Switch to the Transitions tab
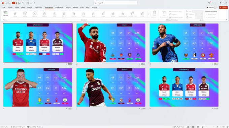 [38, 8]
